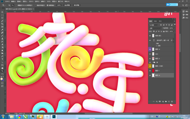
Task: Switch to the Channels tab
Action: 155,21
